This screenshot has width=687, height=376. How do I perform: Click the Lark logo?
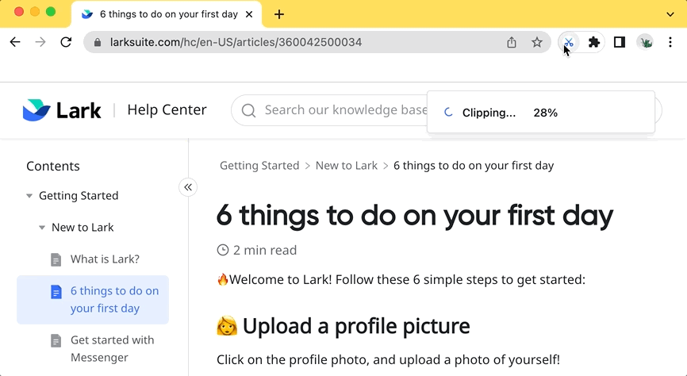point(62,110)
